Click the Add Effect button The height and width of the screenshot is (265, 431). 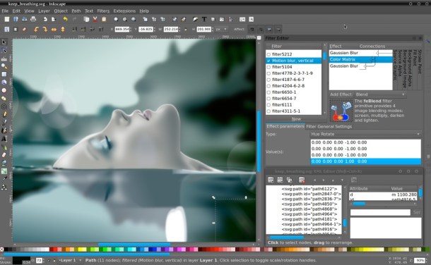tap(341, 94)
